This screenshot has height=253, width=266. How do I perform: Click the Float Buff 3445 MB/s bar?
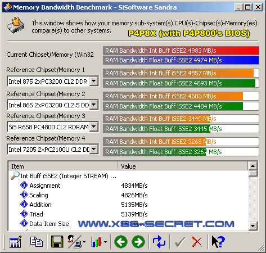point(181,129)
